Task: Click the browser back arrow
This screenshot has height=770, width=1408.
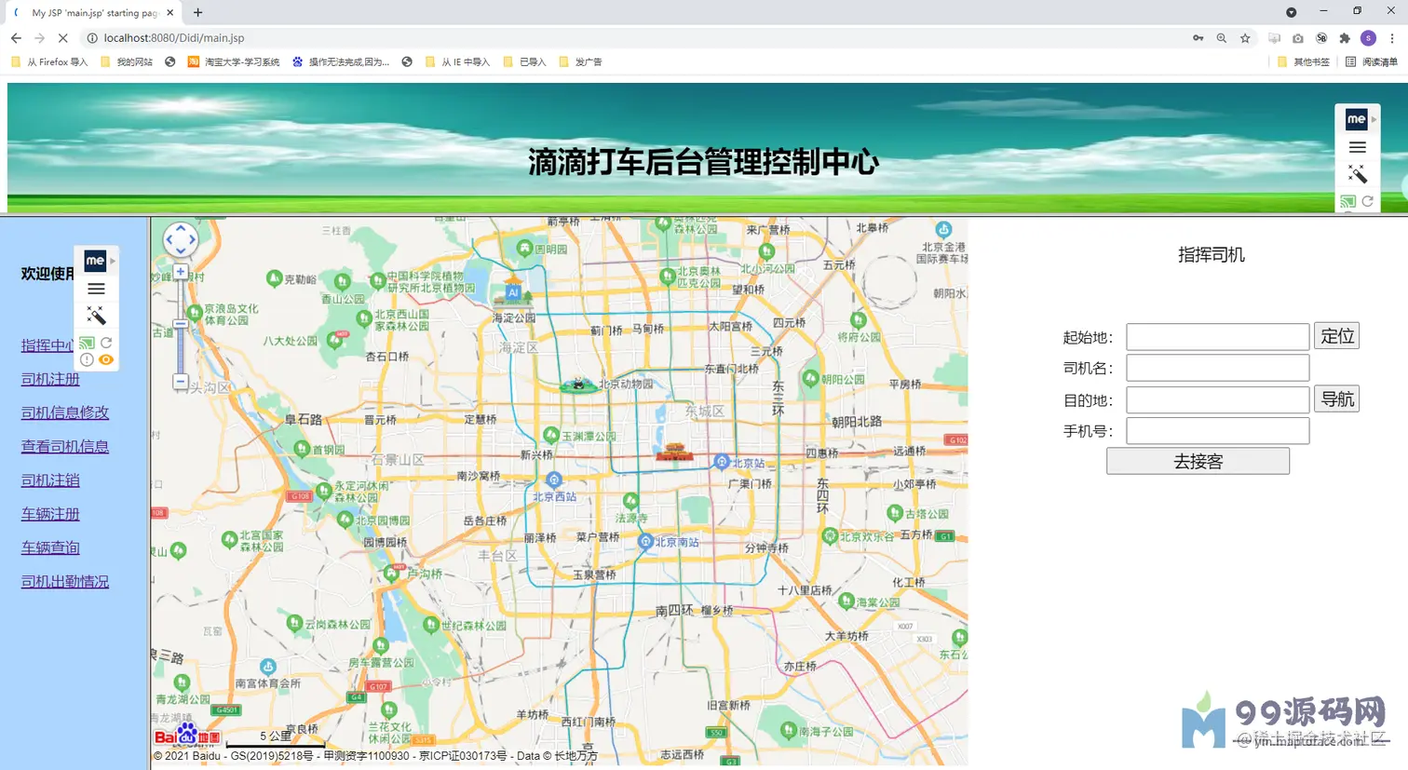Action: (16, 38)
